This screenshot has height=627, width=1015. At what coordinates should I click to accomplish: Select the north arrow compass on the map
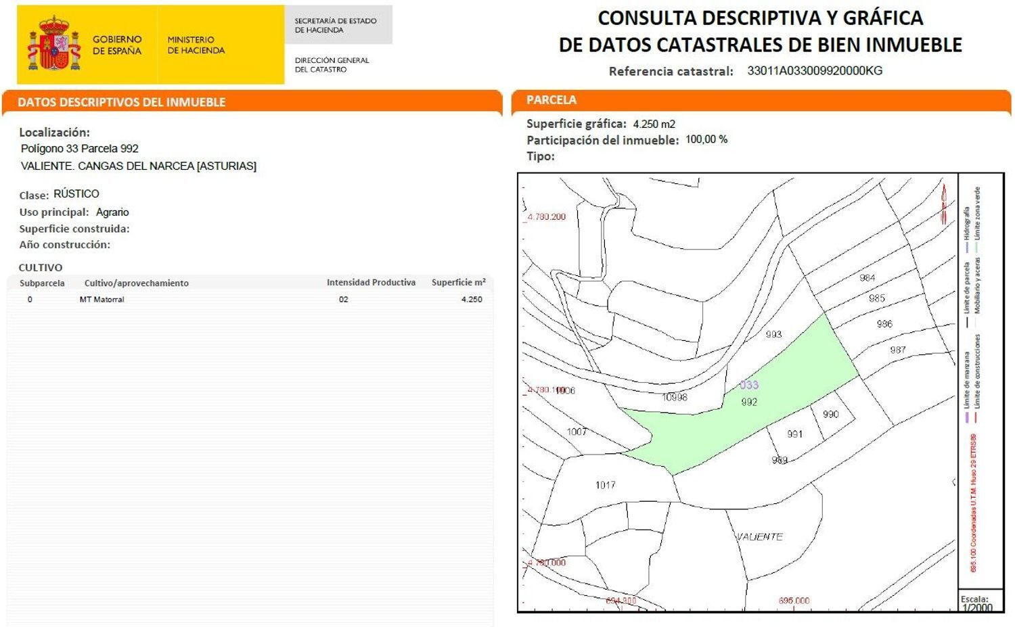click(944, 200)
